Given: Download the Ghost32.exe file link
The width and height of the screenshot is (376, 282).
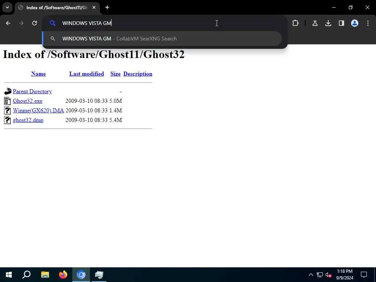Looking at the screenshot, I should [28, 101].
